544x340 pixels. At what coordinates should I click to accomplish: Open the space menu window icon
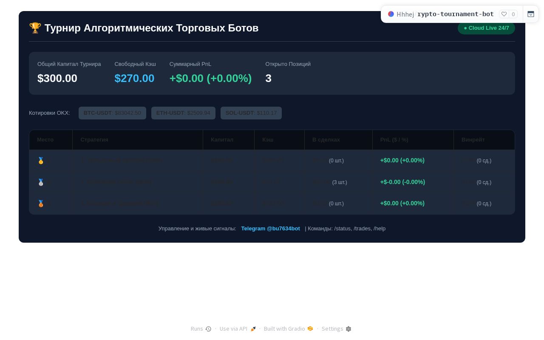coord(531,14)
